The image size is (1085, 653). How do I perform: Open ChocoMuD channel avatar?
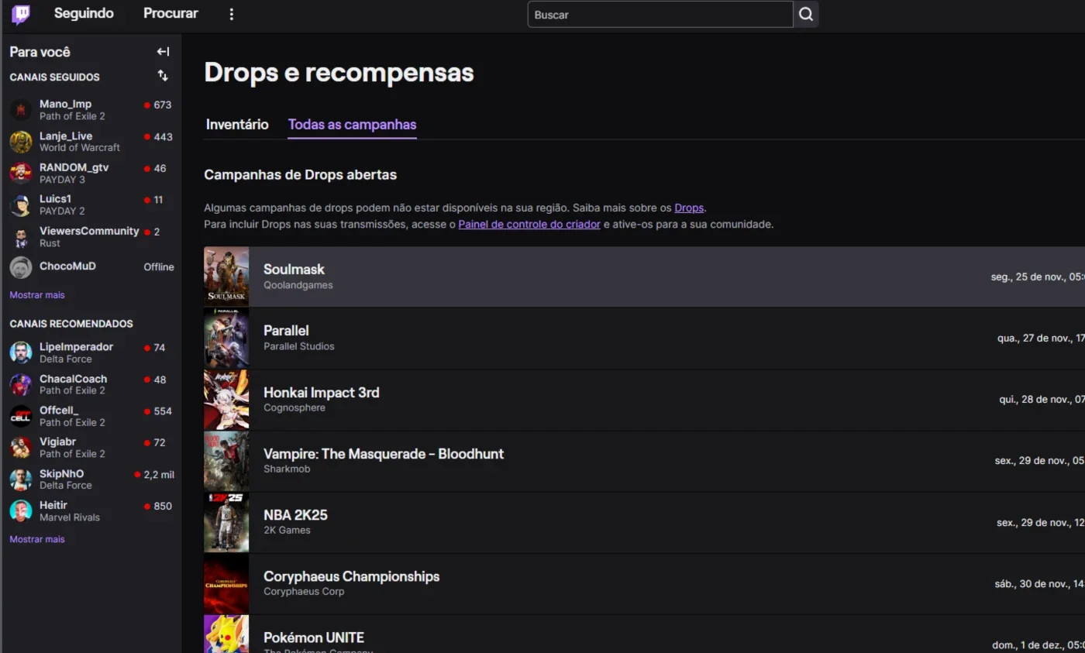pos(21,268)
